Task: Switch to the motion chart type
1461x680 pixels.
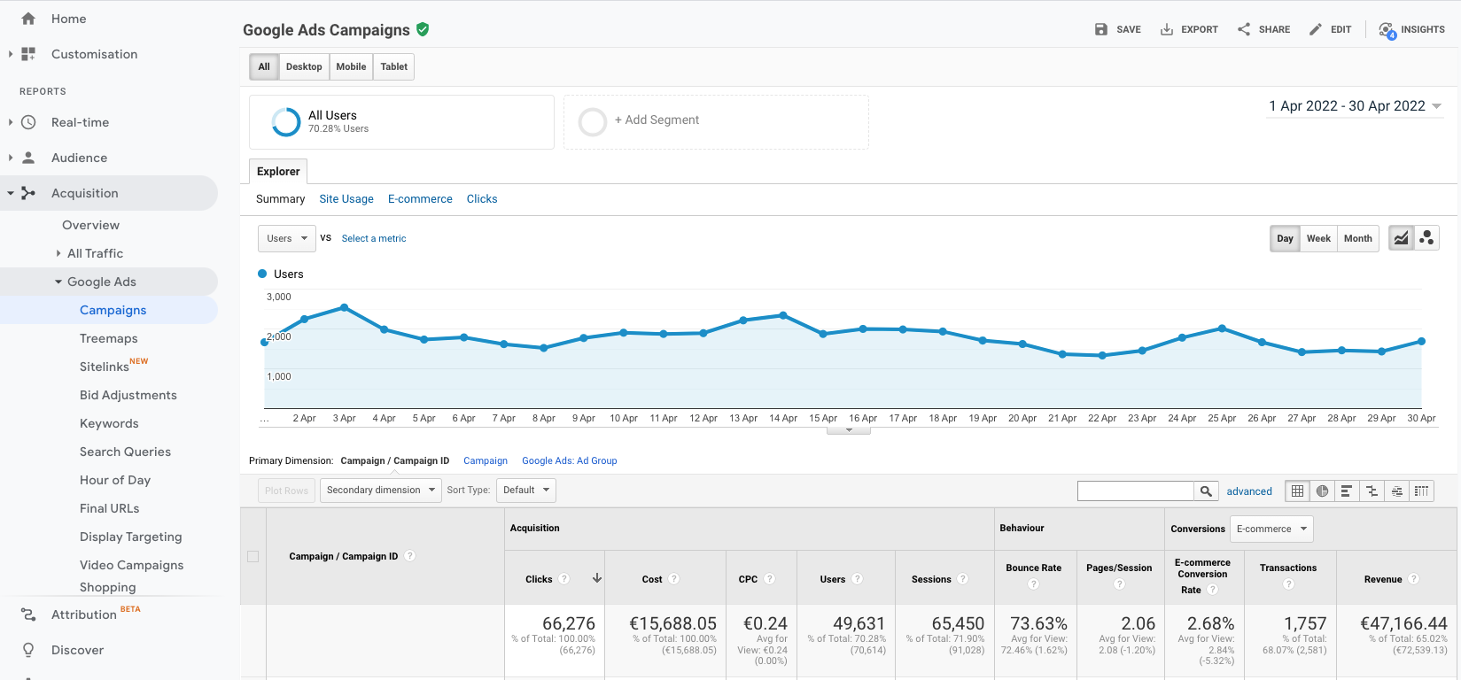Action: 1426,238
